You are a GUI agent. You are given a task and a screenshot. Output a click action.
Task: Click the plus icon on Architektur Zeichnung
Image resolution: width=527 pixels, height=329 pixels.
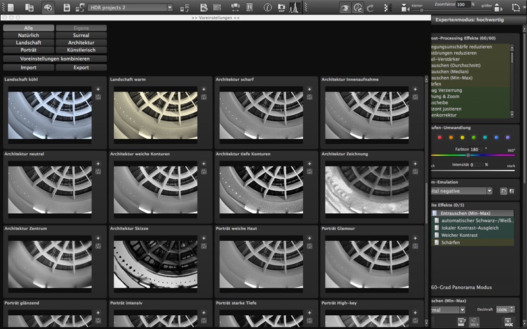[415, 164]
